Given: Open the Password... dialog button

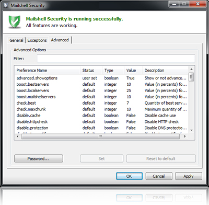Looking at the screenshot, I should coord(39,158).
